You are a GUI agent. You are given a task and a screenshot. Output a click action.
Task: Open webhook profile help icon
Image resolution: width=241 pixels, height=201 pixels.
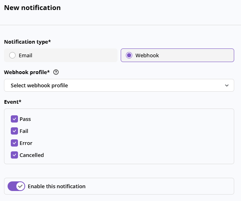click(x=56, y=72)
